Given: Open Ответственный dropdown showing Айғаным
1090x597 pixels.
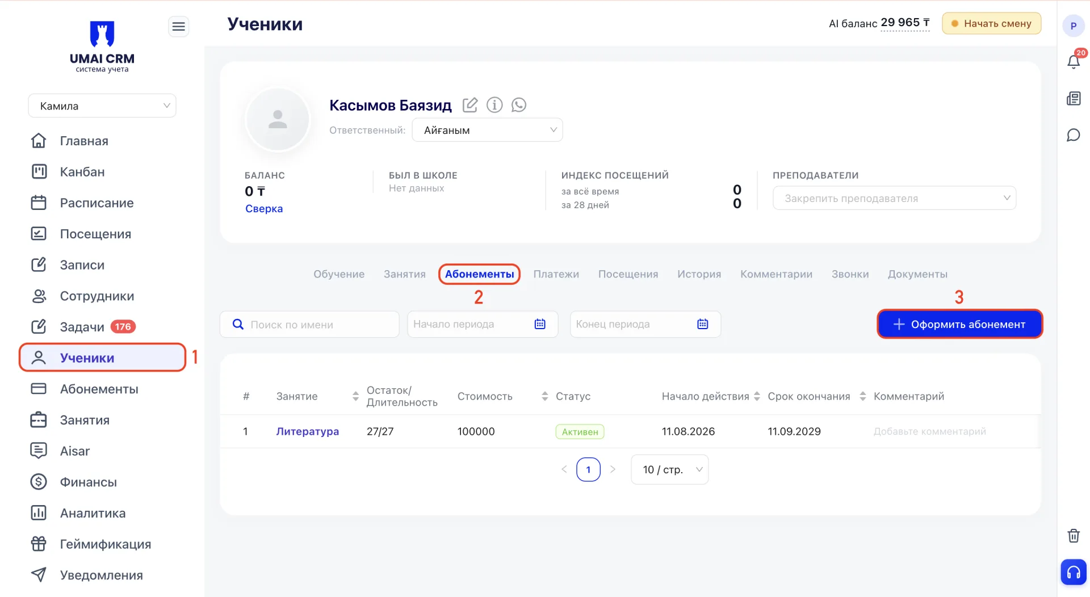Looking at the screenshot, I should [x=487, y=130].
